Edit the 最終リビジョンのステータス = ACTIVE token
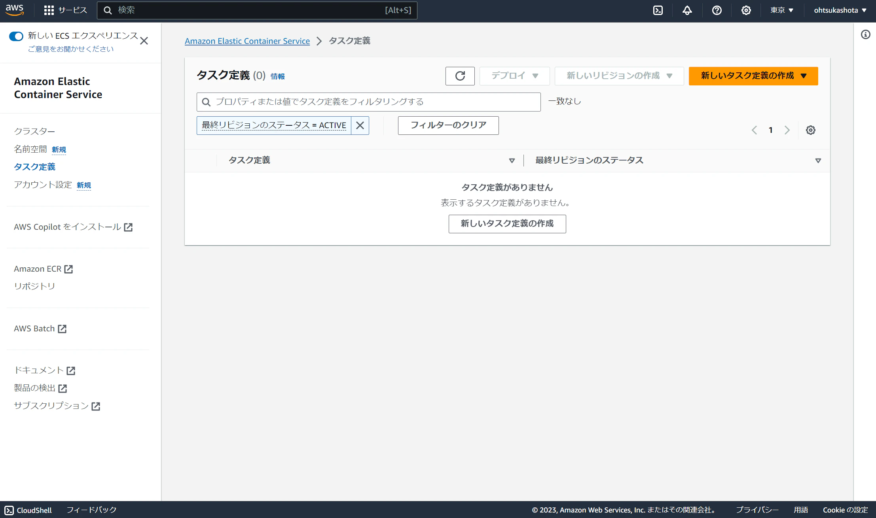The width and height of the screenshot is (876, 518). pos(274,125)
